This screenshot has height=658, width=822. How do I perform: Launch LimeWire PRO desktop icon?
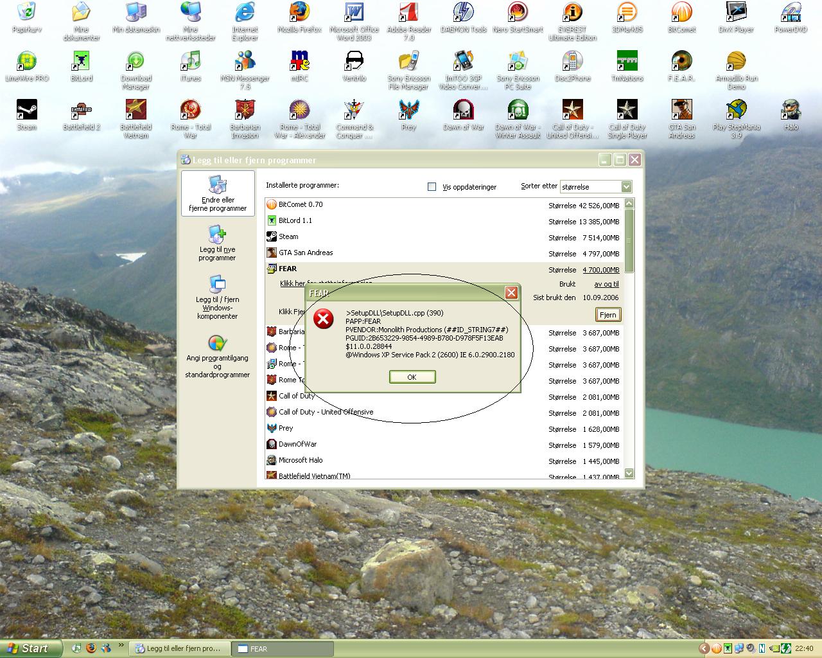click(27, 67)
